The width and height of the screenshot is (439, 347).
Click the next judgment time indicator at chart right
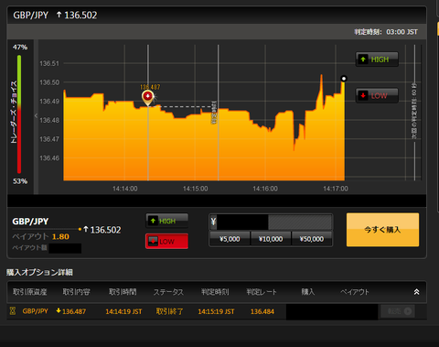click(x=414, y=111)
